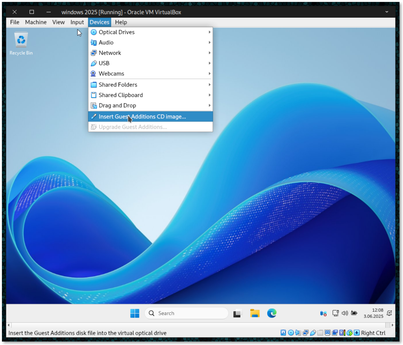Click the mouse integration status indicator
403x345 pixels.
click(349, 333)
